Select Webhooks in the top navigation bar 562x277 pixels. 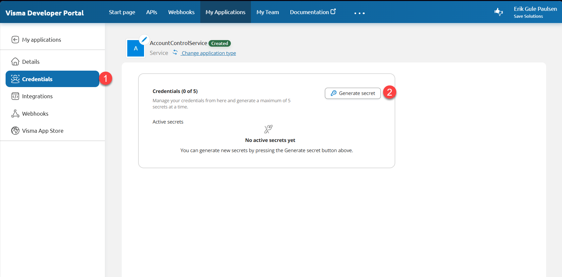(181, 12)
